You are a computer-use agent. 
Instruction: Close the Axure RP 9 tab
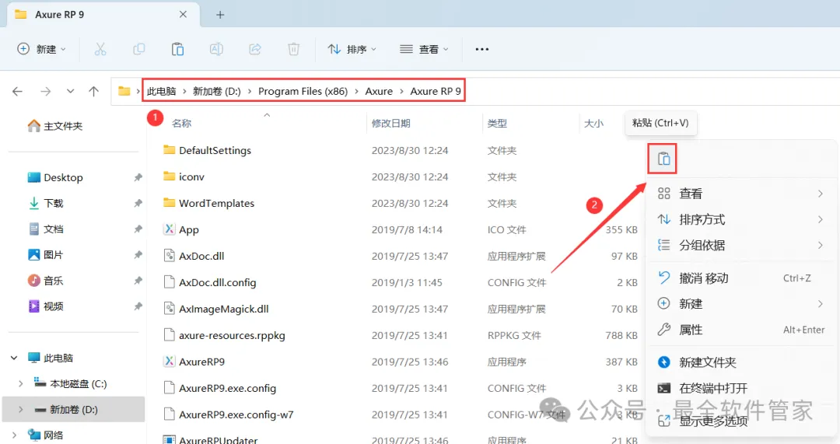pos(184,15)
